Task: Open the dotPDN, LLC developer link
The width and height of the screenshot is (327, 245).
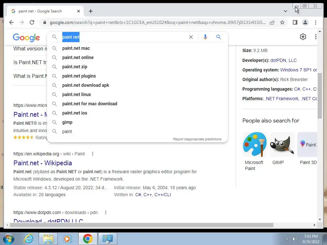Action: coord(284,60)
